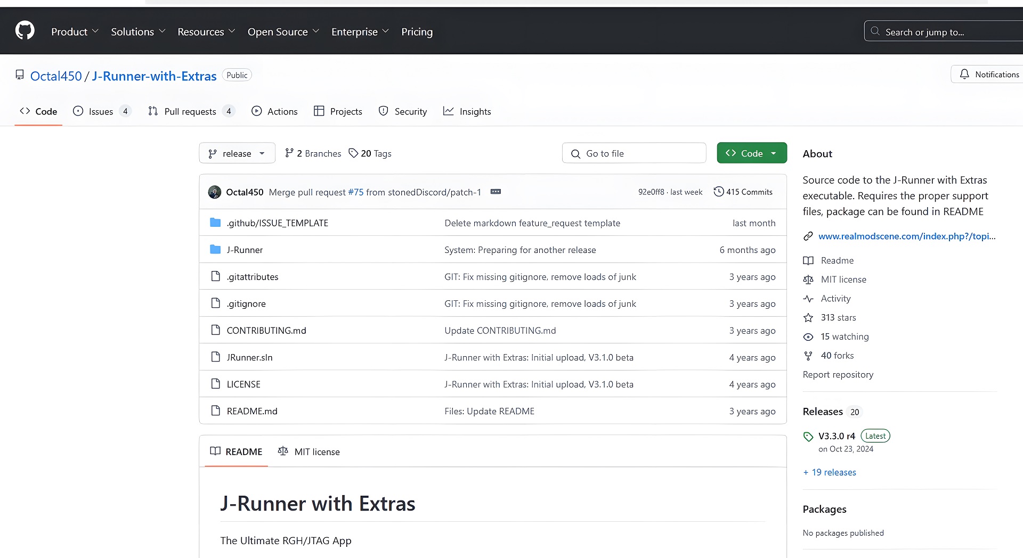Select the README tab in file viewer
Image resolution: width=1023 pixels, height=558 pixels.
click(x=236, y=452)
